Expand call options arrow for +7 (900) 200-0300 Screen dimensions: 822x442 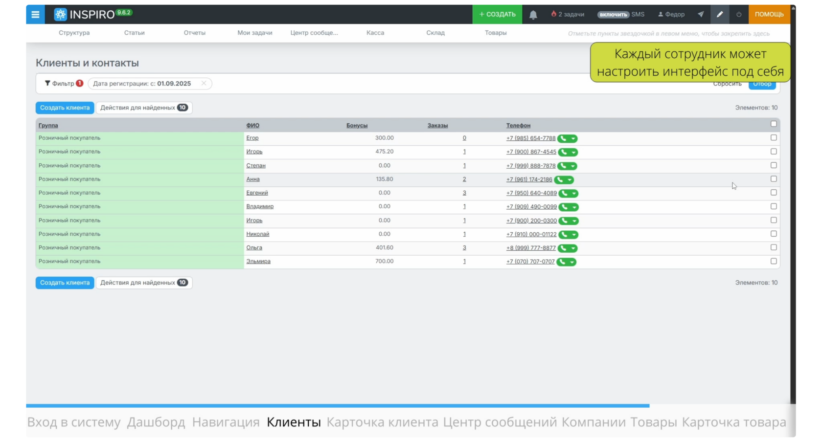[574, 221]
